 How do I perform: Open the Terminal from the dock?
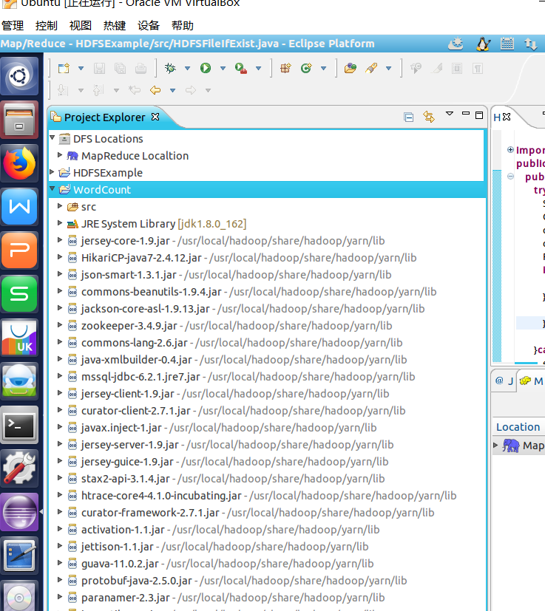coord(19,425)
